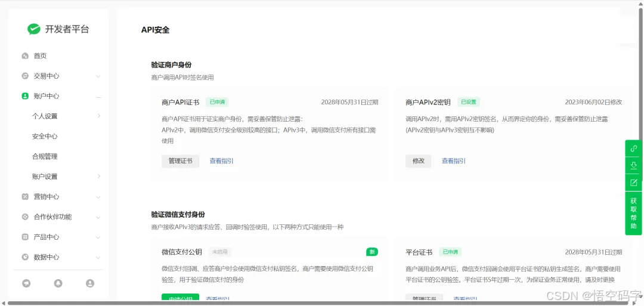Click the 平台证书 card title
This screenshot has height=306, width=644.
tap(419, 252)
